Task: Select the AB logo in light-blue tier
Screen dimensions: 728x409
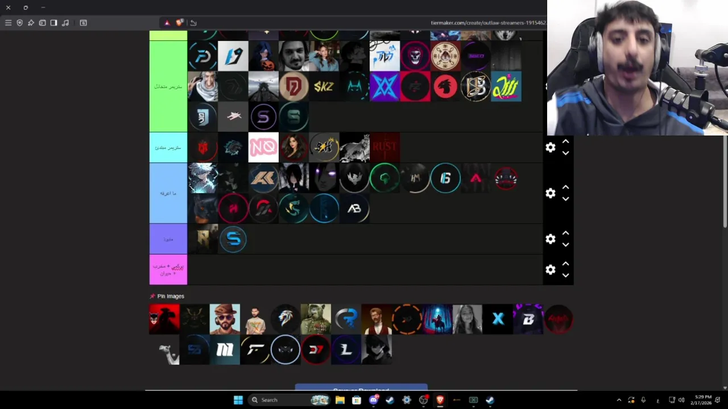Action: click(x=354, y=208)
